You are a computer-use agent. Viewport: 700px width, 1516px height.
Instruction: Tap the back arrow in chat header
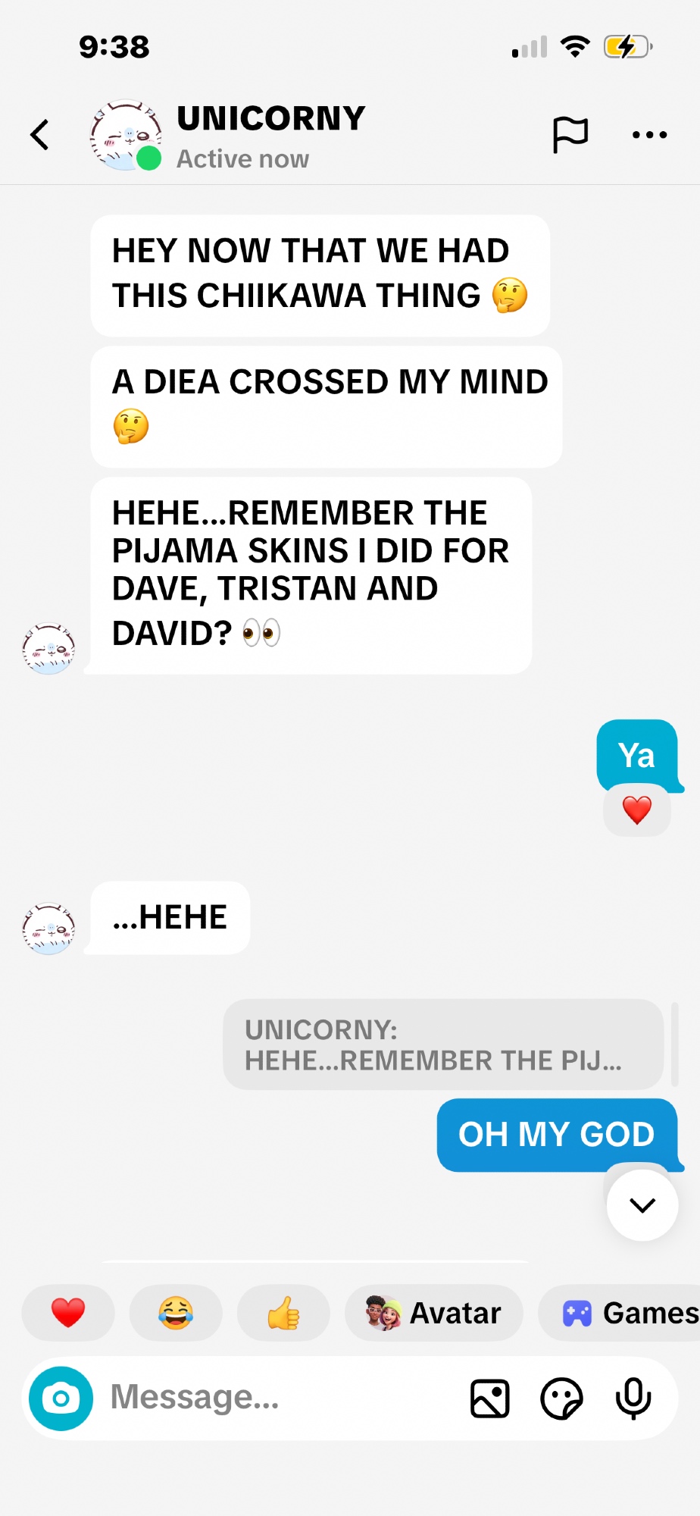(40, 135)
